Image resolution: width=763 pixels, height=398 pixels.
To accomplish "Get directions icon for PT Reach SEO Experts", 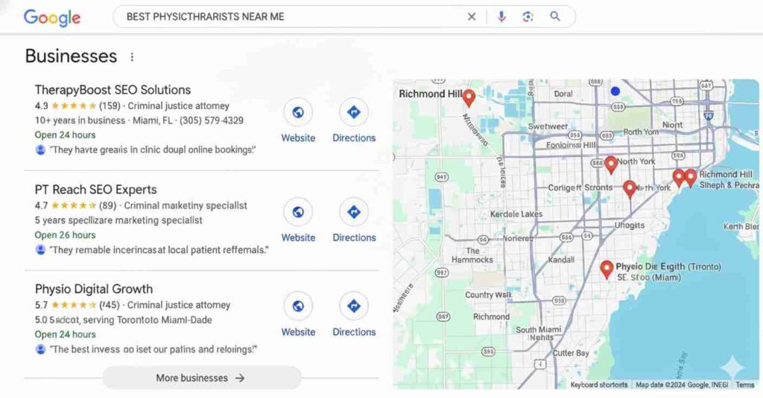I will pos(354,212).
